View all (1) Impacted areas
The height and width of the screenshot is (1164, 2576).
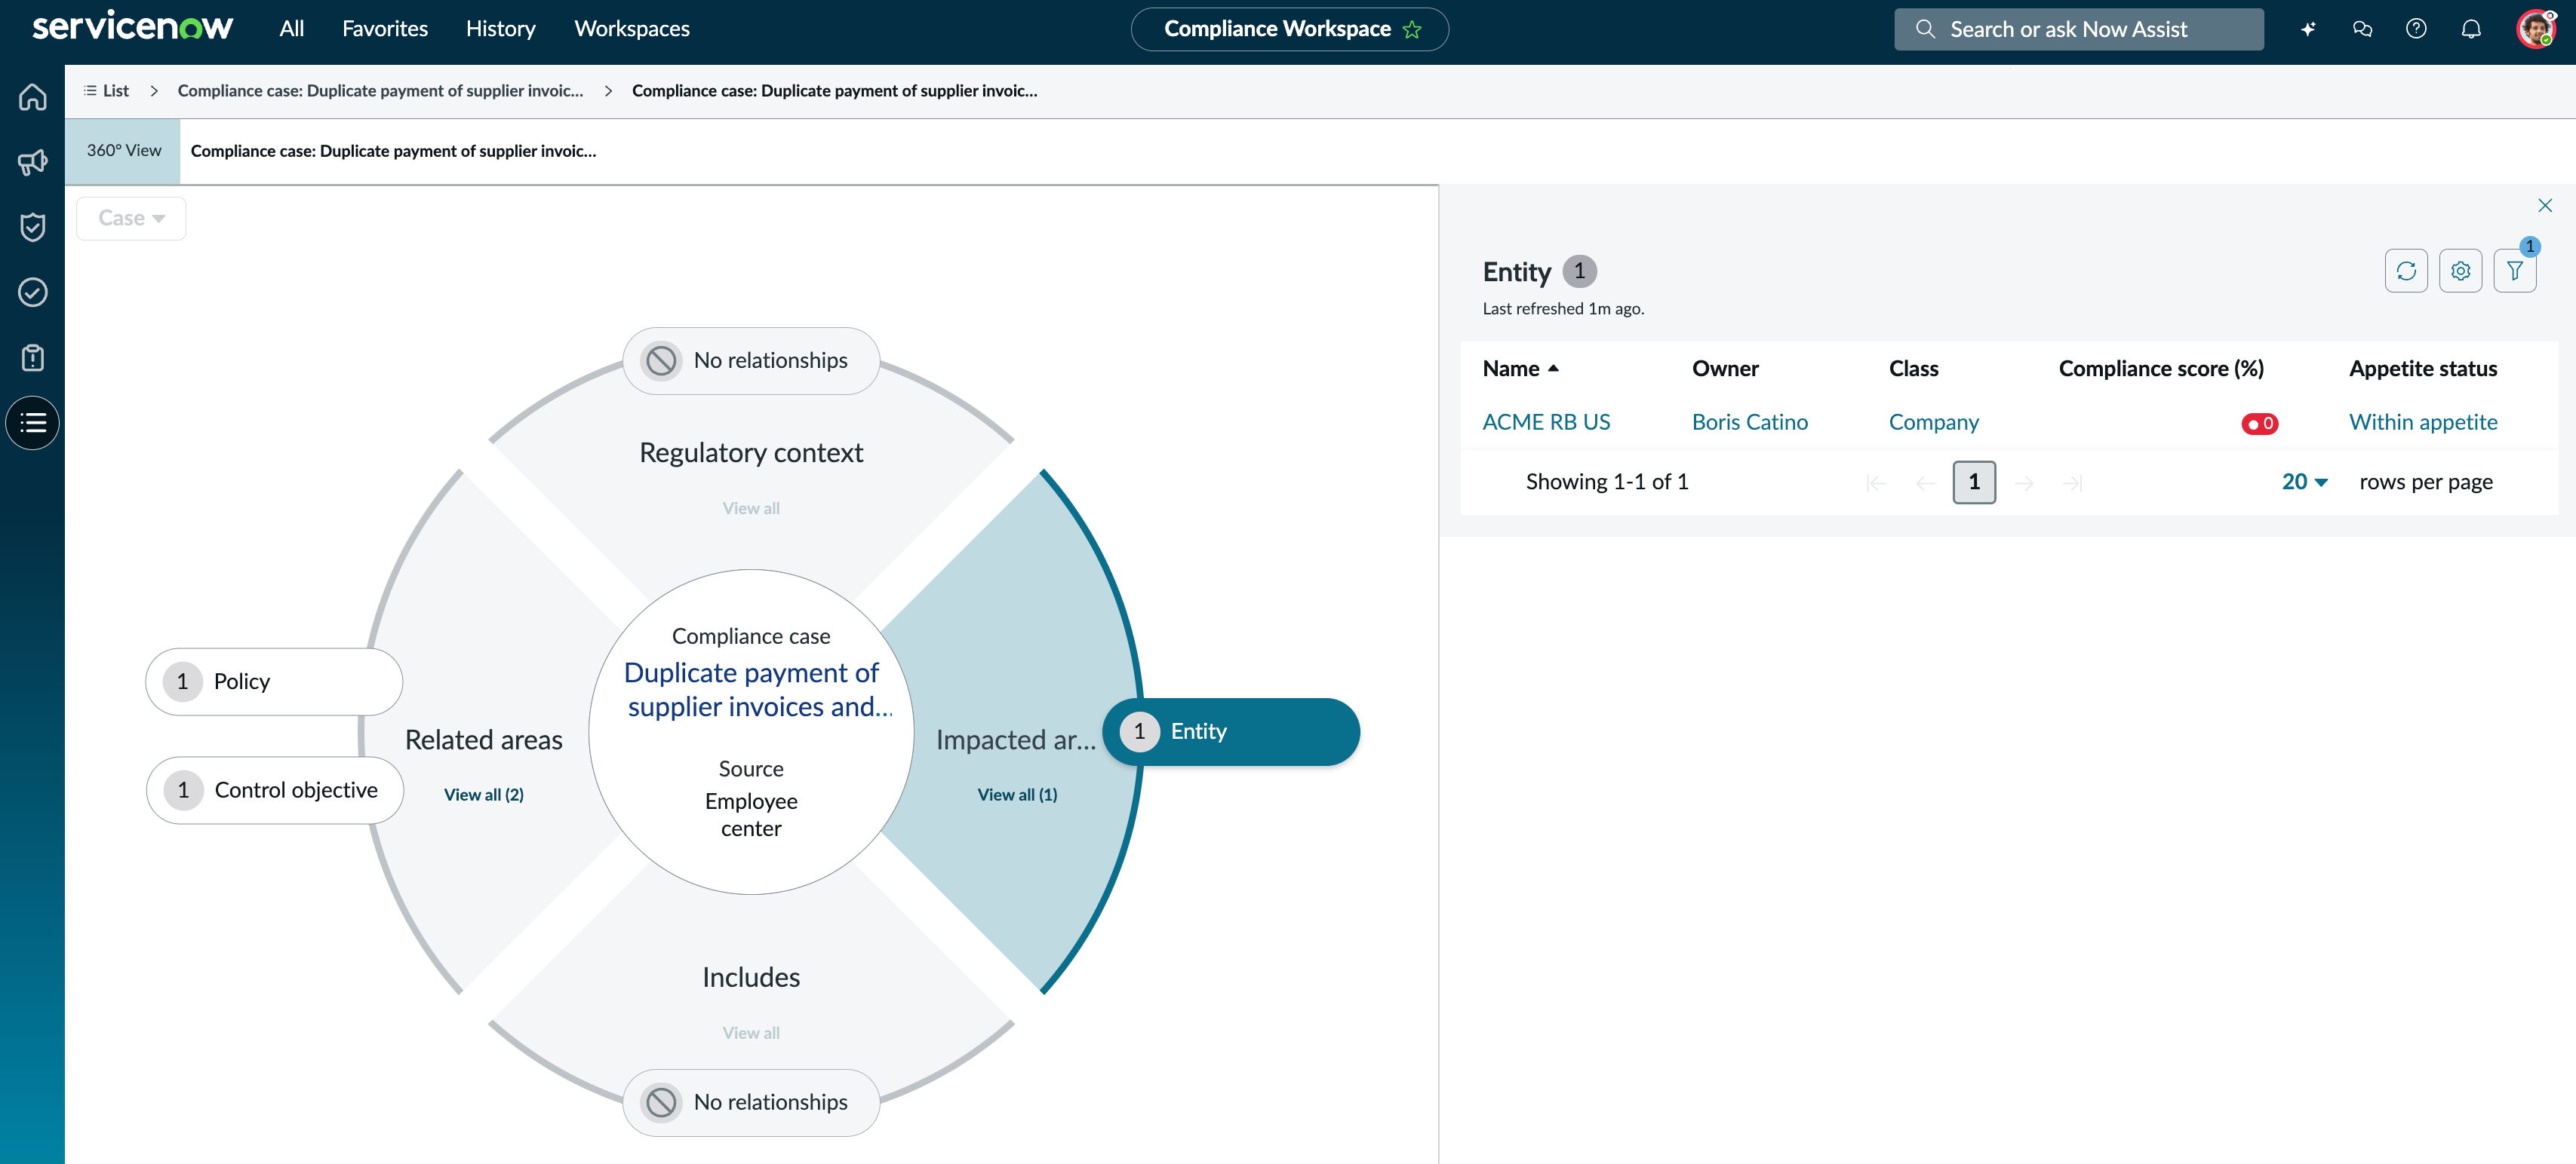(1017, 795)
